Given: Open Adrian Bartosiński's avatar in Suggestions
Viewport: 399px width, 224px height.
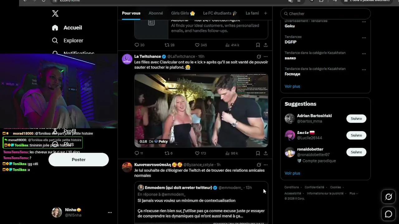Looking at the screenshot, I should (x=290, y=119).
